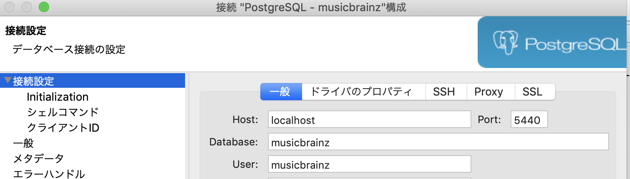Click the Port field showing 5440

tap(529, 119)
